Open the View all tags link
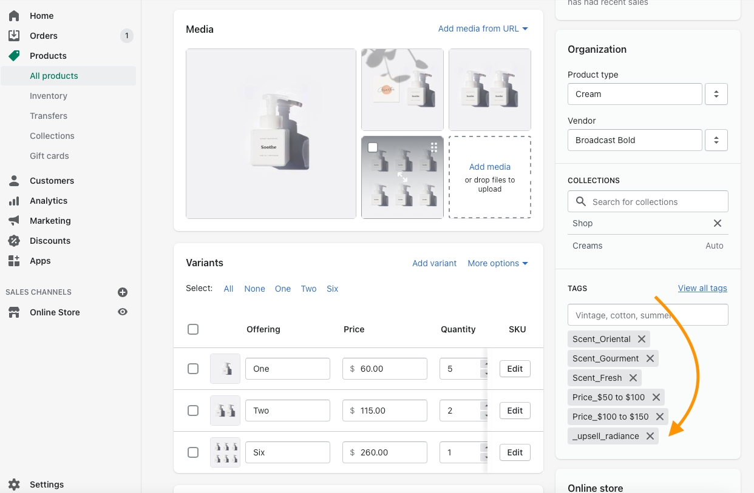Image resolution: width=754 pixels, height=493 pixels. coord(702,288)
